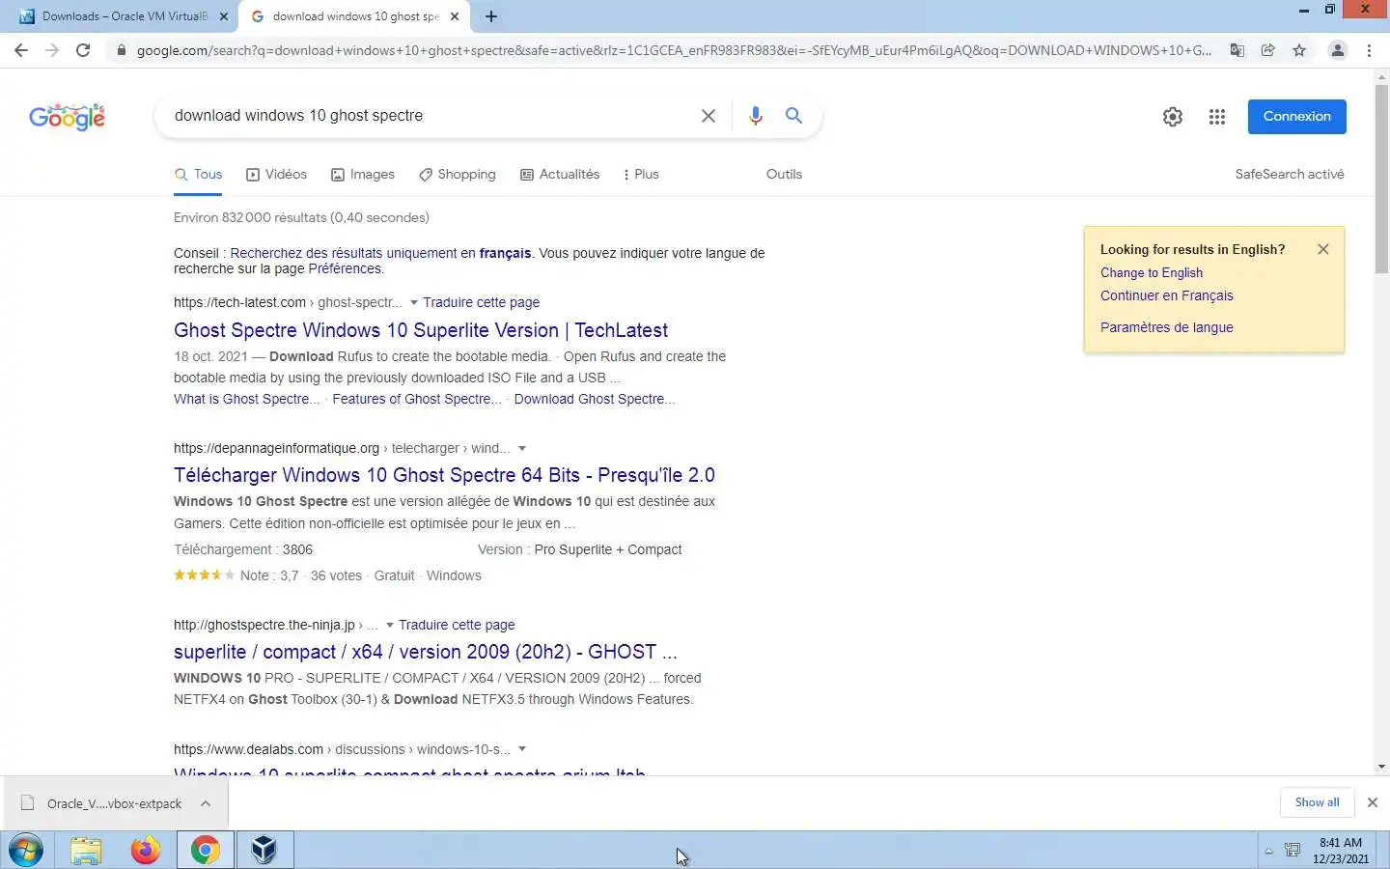Clear the search query with the X icon
Viewport: 1390px width, 869px height.
point(708,116)
